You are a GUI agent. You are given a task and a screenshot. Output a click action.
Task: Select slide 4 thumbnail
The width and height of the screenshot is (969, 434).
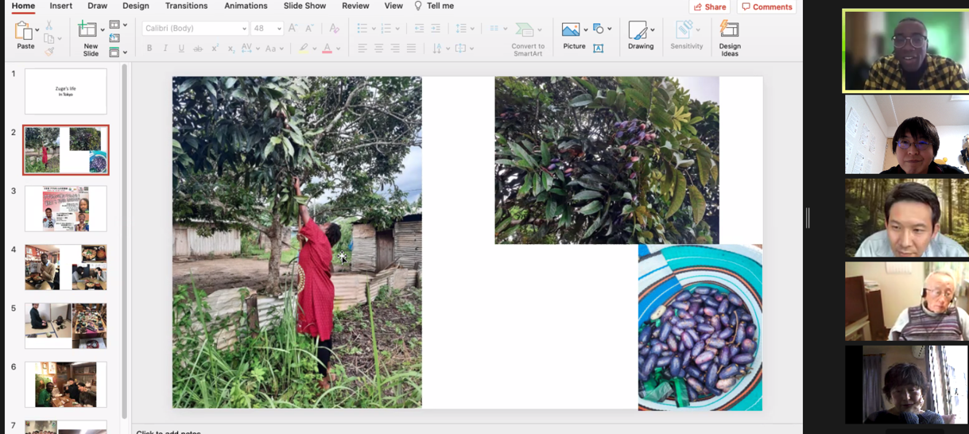[x=66, y=267]
